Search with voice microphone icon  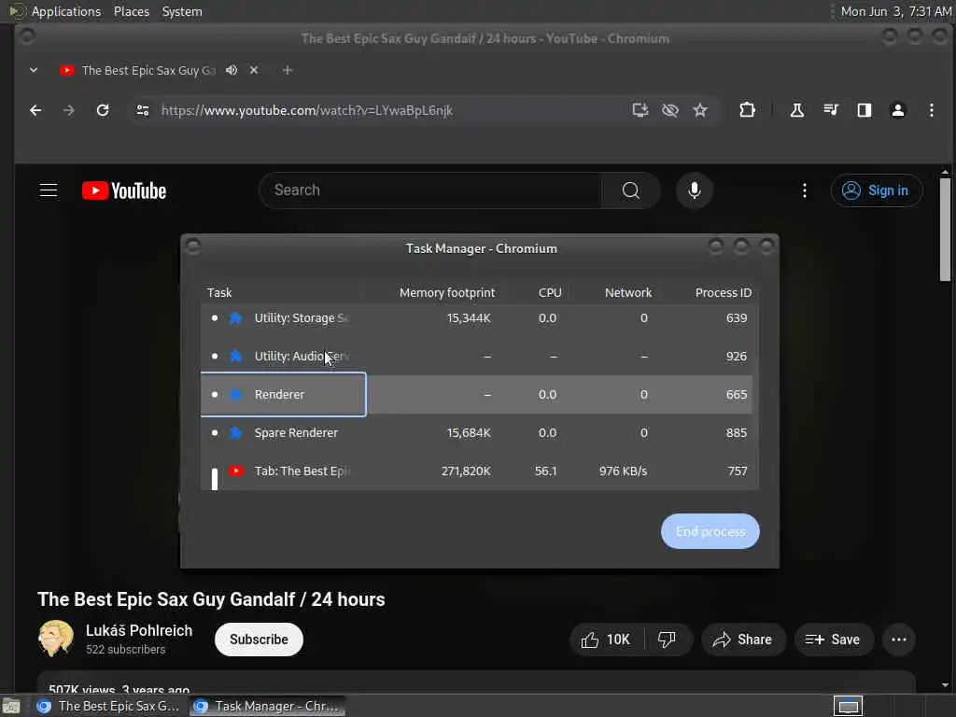(x=694, y=190)
